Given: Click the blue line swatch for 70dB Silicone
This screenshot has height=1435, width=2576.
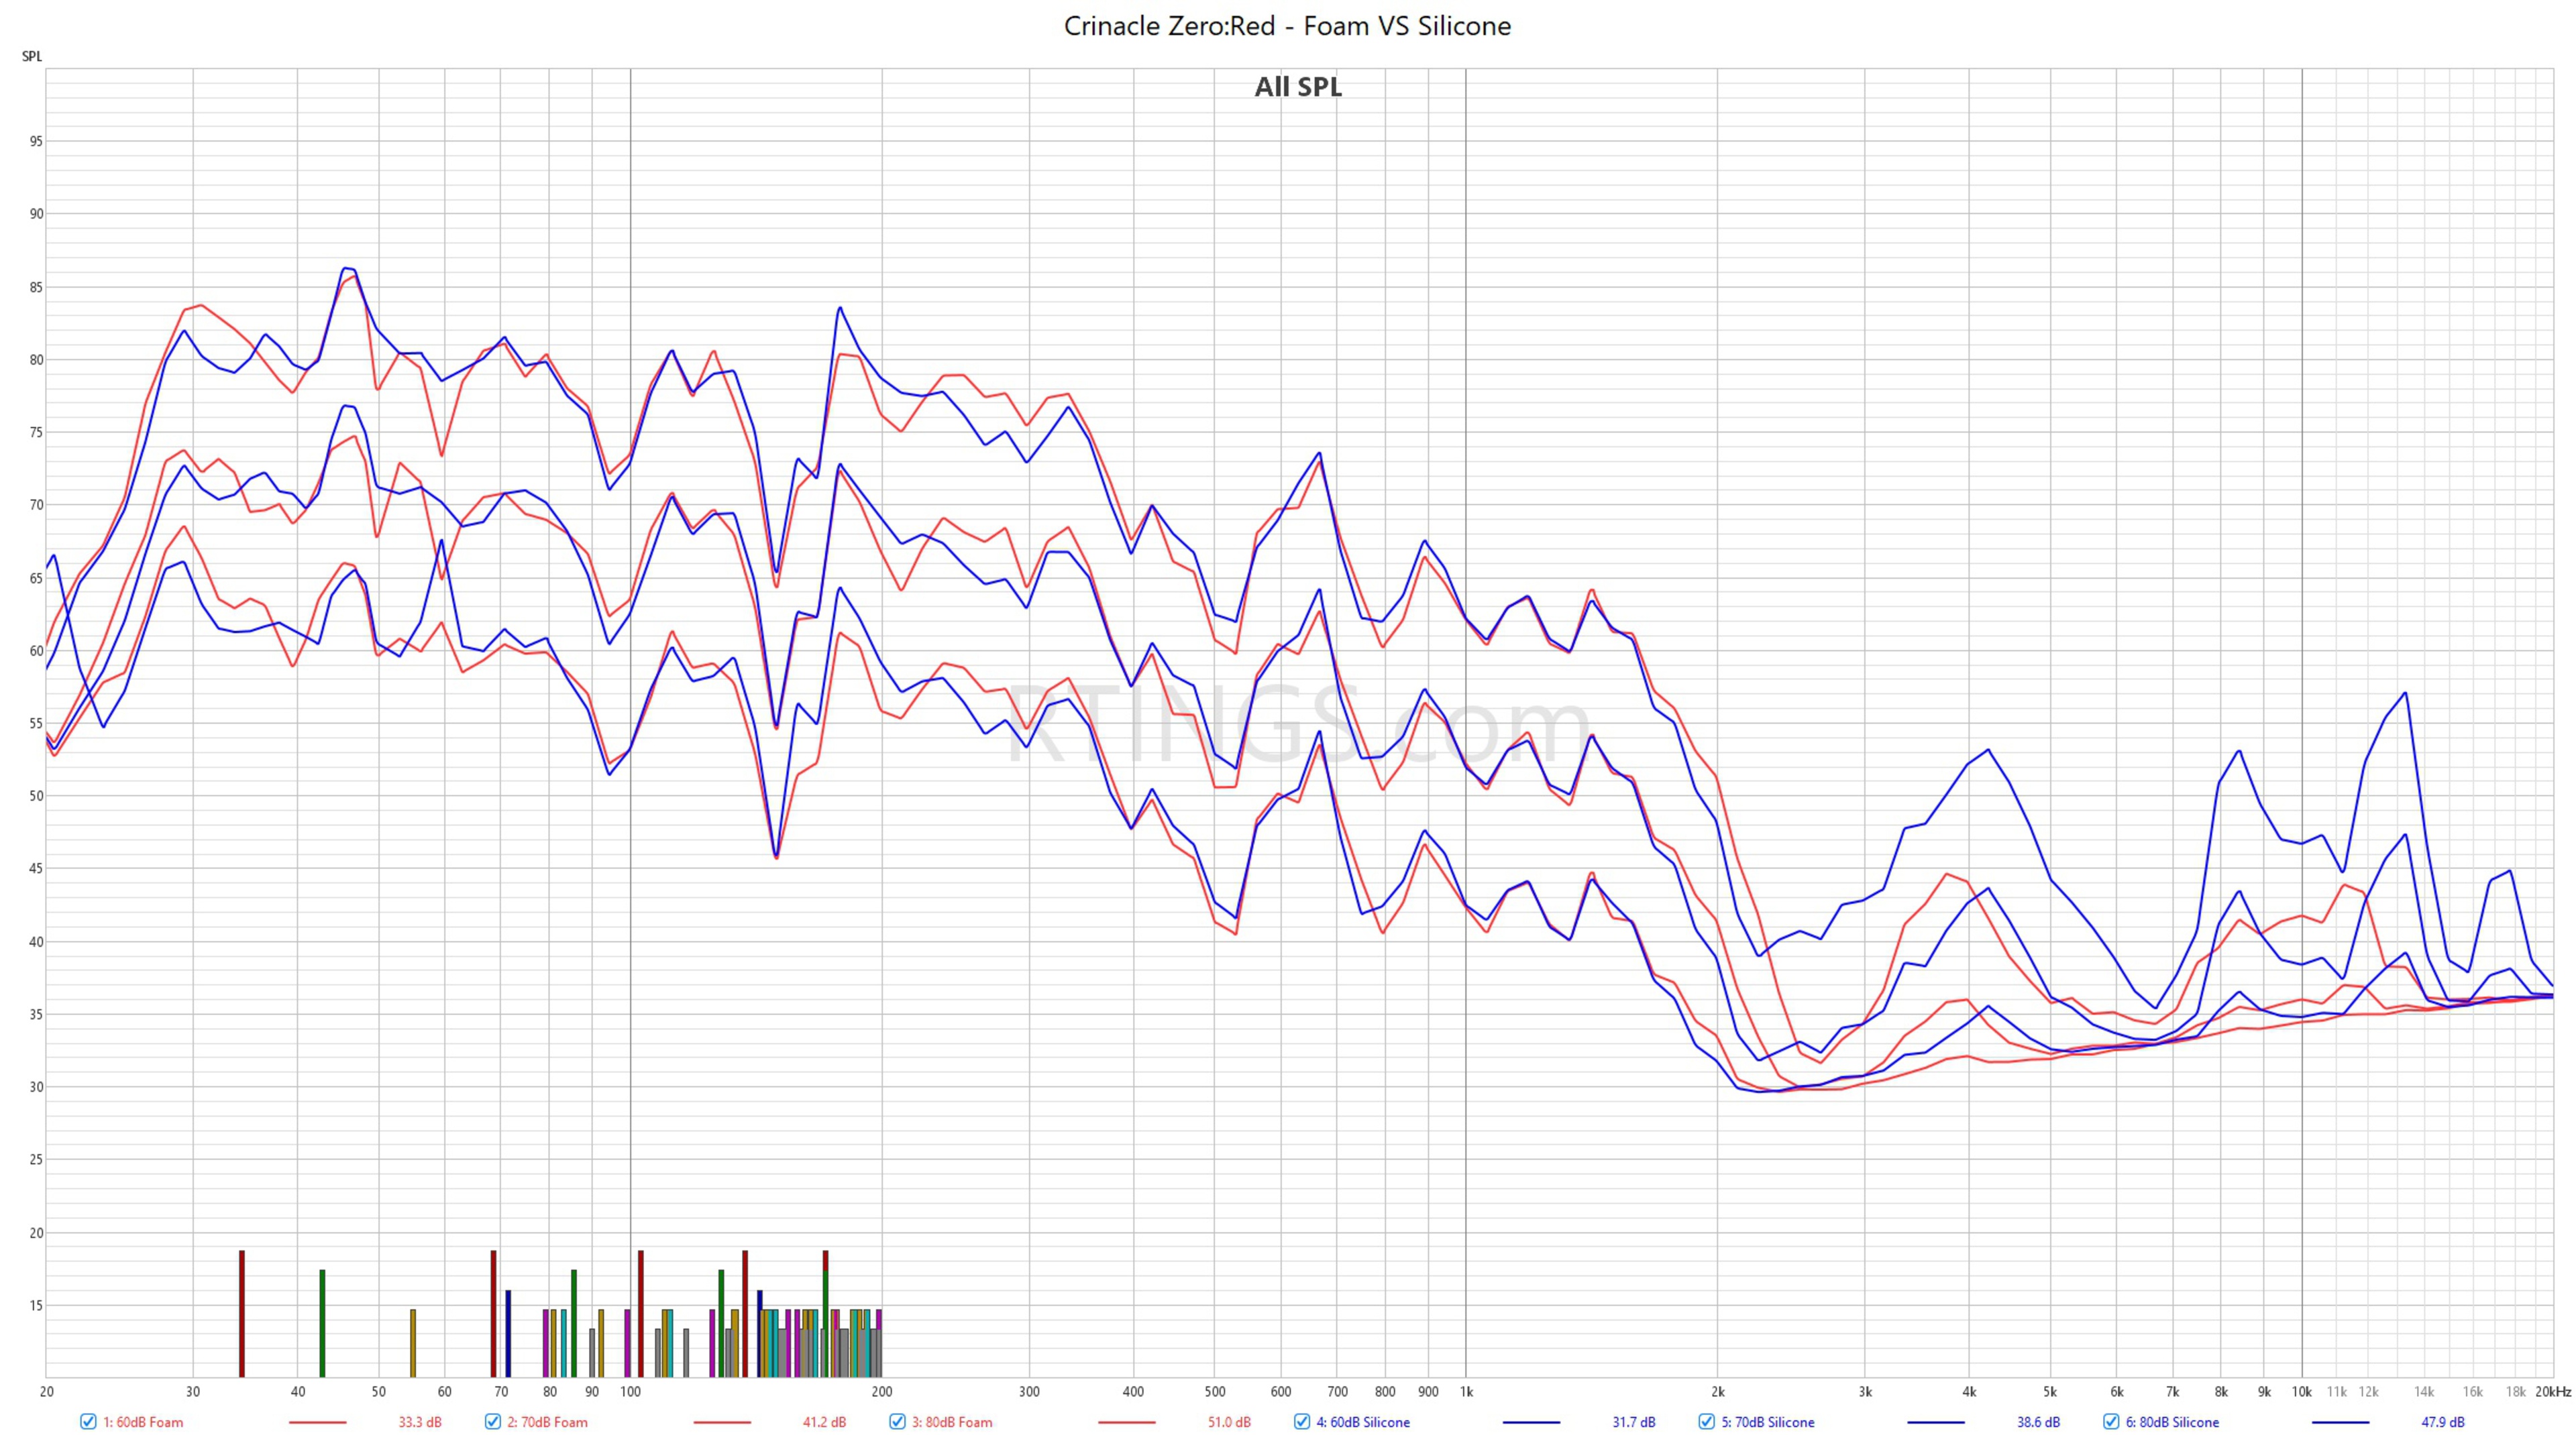Looking at the screenshot, I should (x=1935, y=1422).
